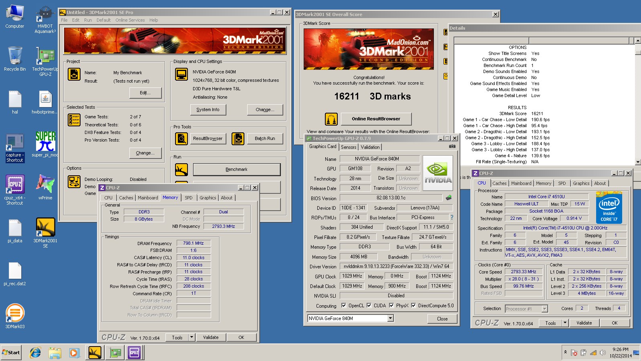Click the System Info button

(x=208, y=110)
